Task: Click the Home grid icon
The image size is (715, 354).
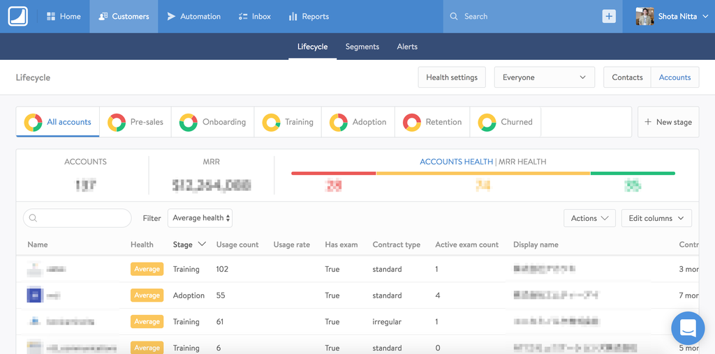Action: [x=51, y=17]
